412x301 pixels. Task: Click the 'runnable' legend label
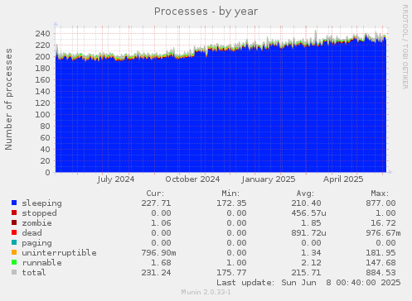coord(42,263)
